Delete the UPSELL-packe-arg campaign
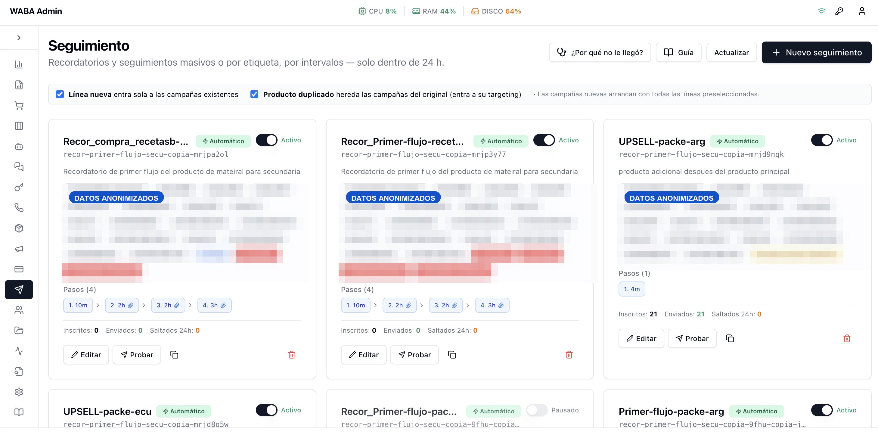Image resolution: width=878 pixels, height=432 pixels. pyautogui.click(x=847, y=338)
